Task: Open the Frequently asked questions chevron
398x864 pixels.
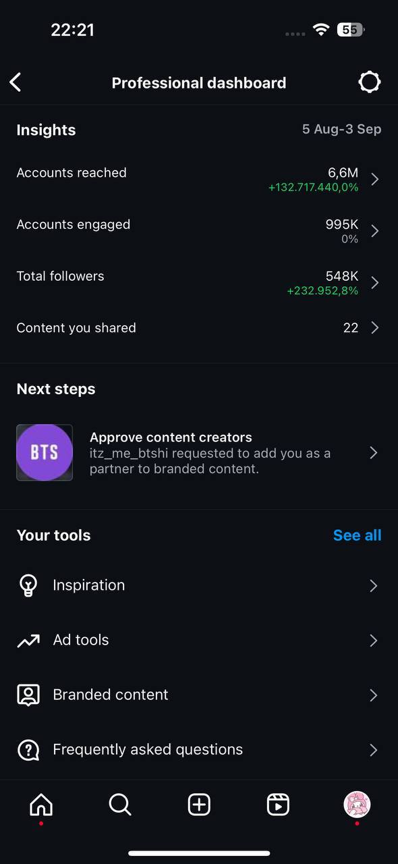Action: click(373, 750)
